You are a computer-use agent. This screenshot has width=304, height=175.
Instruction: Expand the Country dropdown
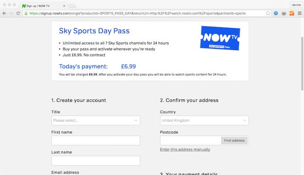204,121
